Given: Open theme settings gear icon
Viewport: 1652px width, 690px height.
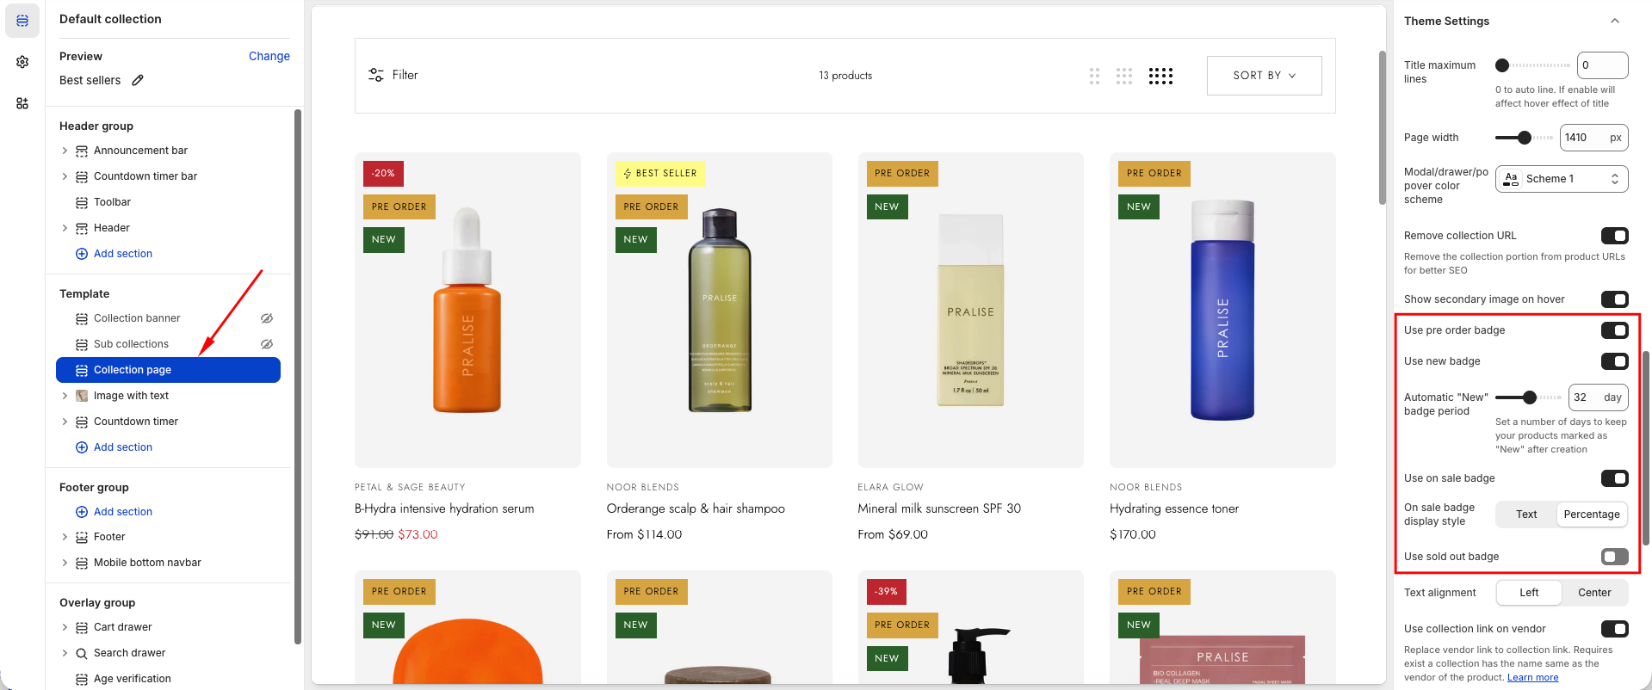Looking at the screenshot, I should point(22,62).
